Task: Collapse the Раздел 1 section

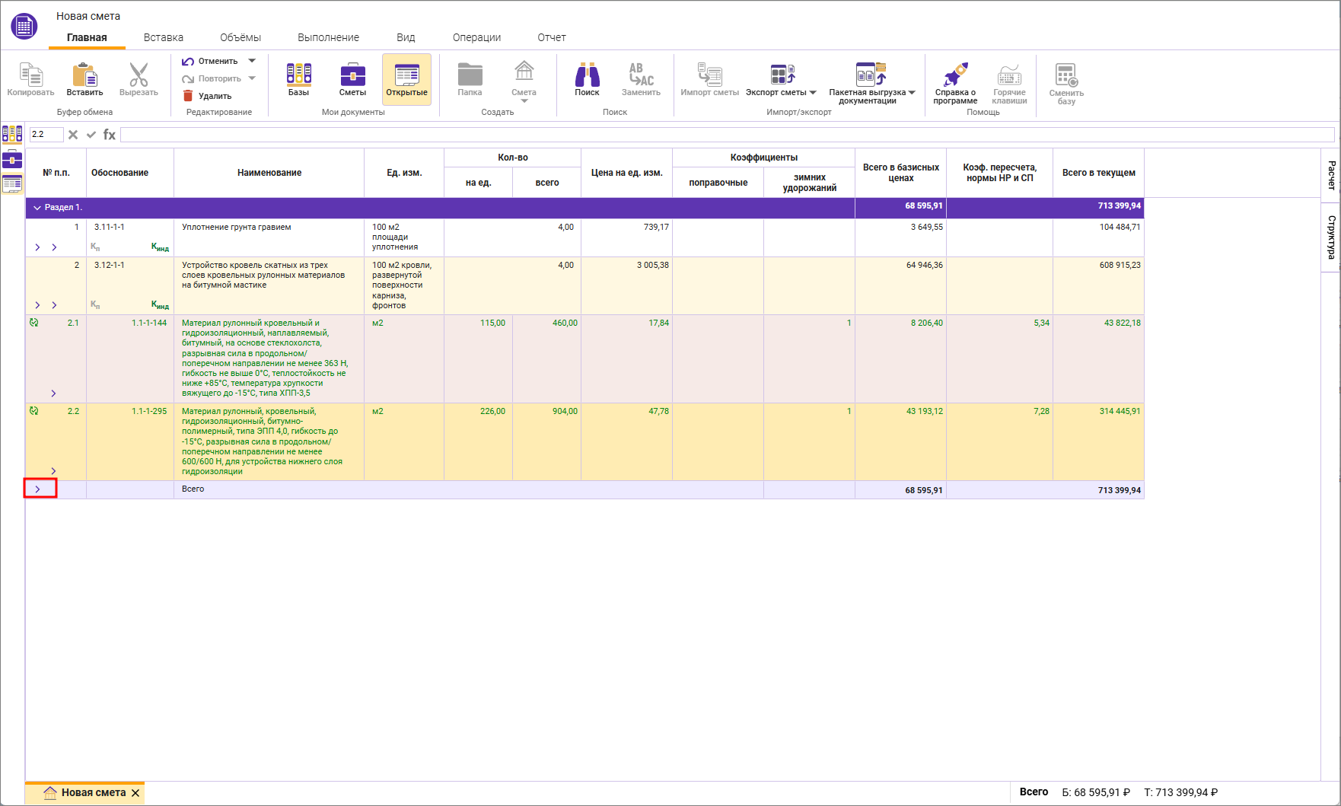Action: click(x=37, y=208)
